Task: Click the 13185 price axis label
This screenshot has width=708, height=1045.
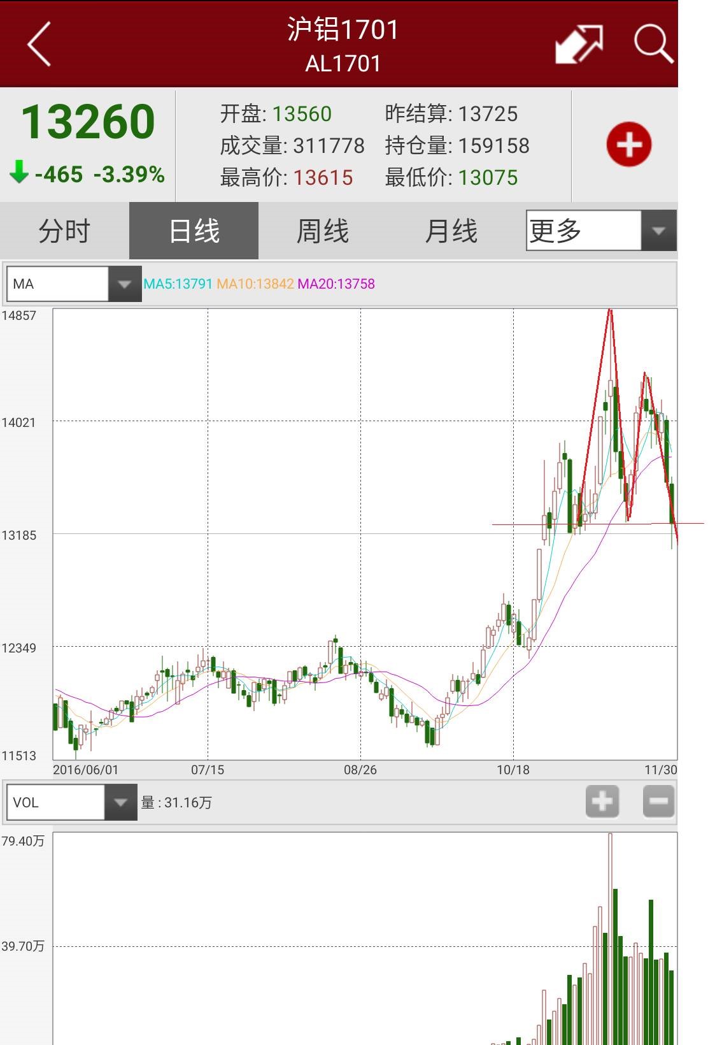Action: [x=19, y=535]
